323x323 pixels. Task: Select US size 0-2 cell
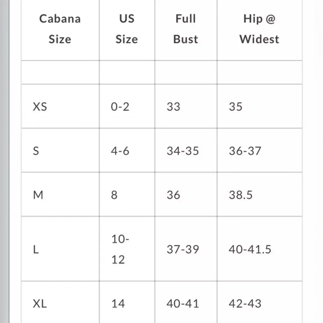point(120,107)
